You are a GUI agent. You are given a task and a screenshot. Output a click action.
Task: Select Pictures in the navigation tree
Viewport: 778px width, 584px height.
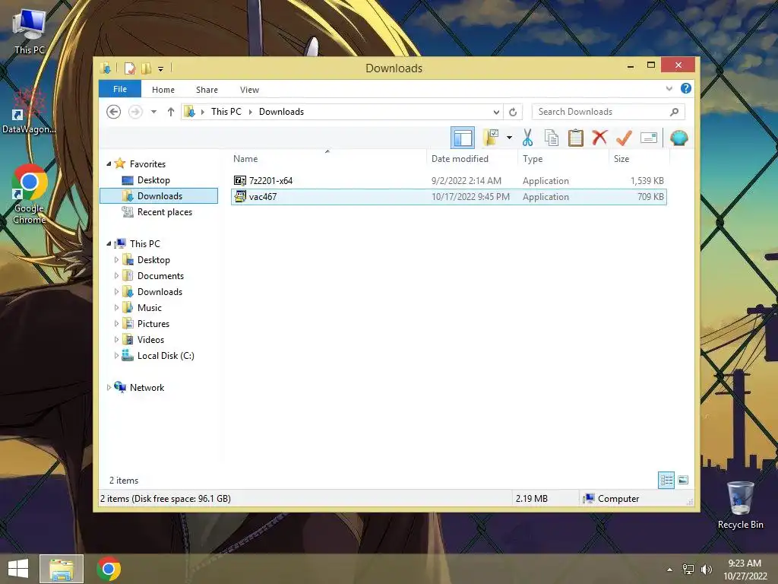point(153,324)
